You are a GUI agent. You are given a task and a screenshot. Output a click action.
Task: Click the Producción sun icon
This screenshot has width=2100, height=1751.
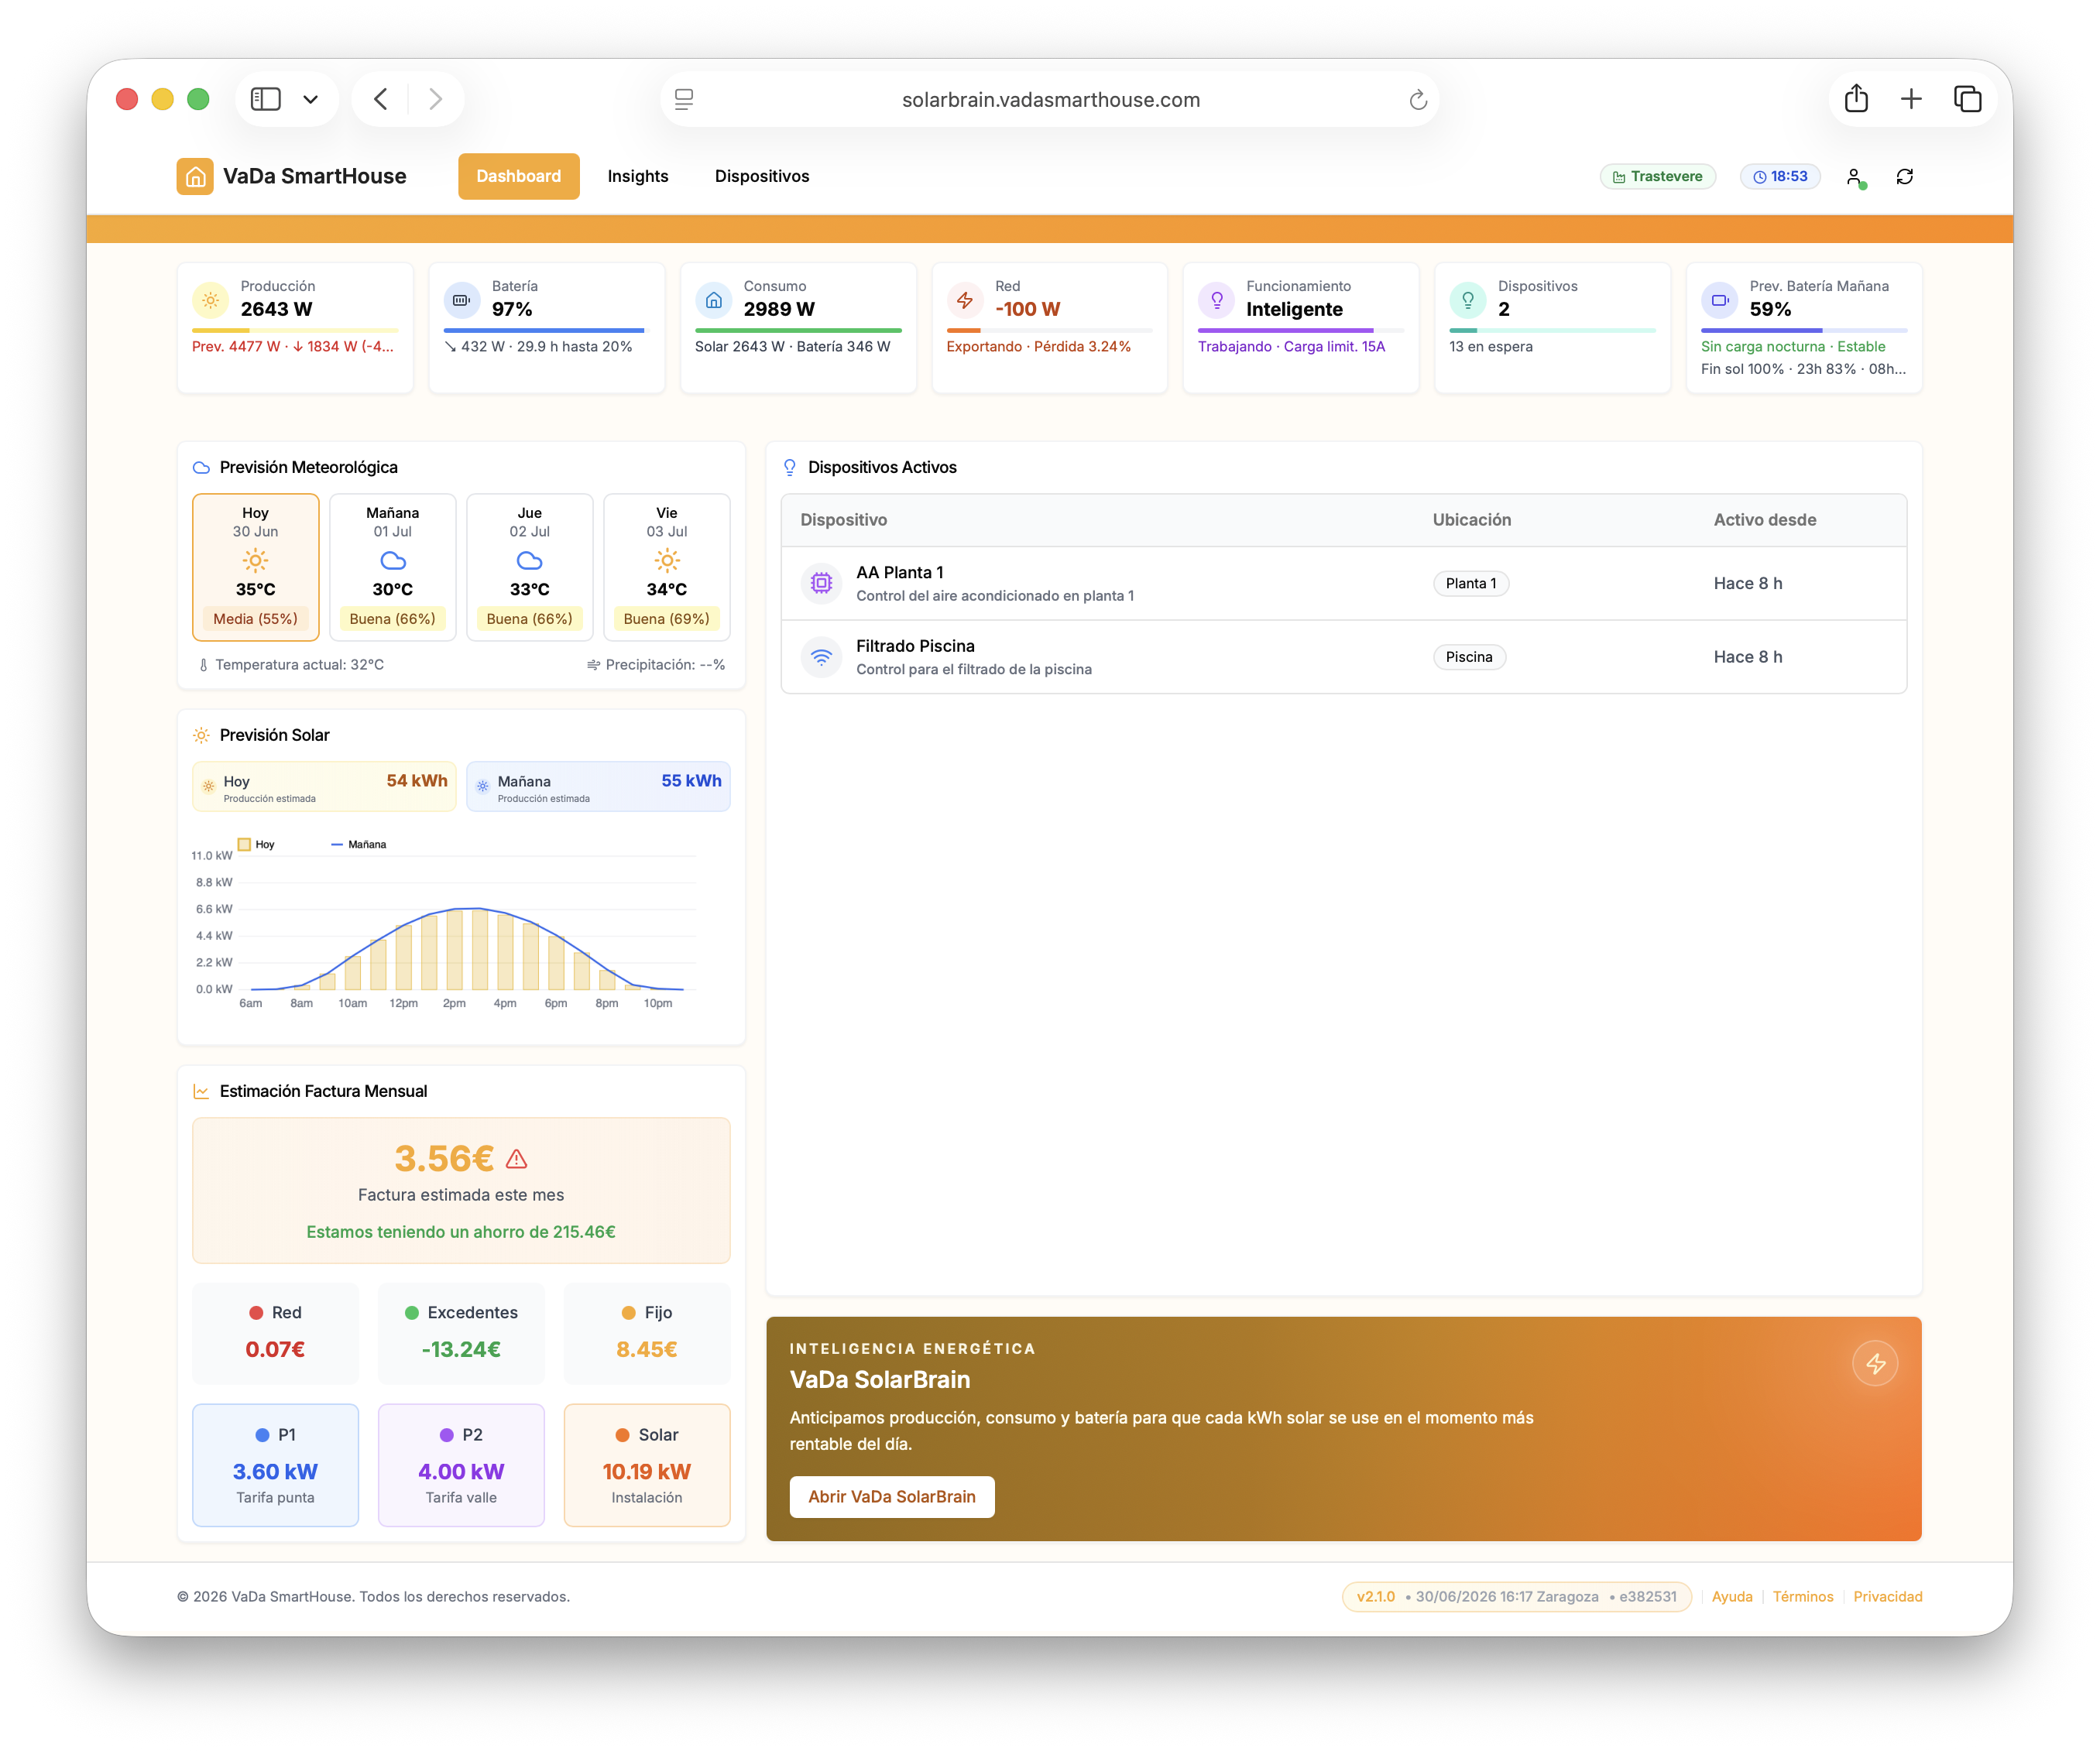(x=210, y=299)
